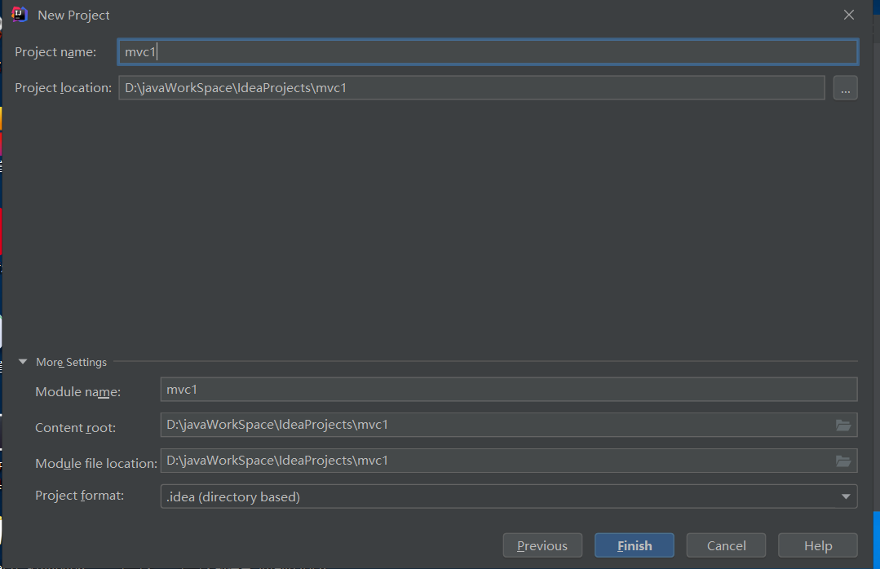Click Finish to create the project
The image size is (880, 569).
click(x=635, y=545)
